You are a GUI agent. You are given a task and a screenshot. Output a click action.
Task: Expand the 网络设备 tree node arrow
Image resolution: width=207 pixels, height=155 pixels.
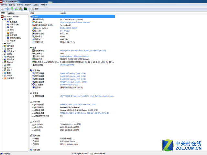point(2,59)
